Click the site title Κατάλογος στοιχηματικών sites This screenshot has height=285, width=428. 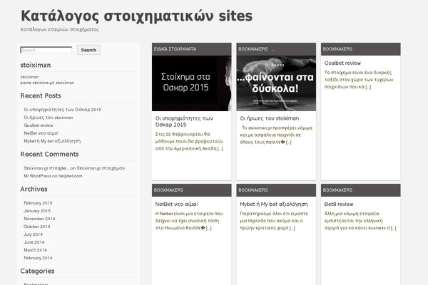[x=136, y=16]
